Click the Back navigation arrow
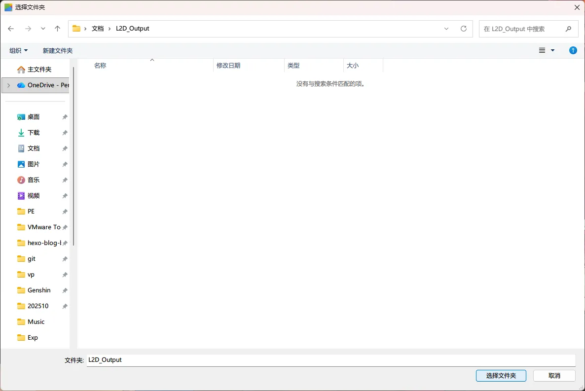The width and height of the screenshot is (585, 391). pyautogui.click(x=11, y=29)
